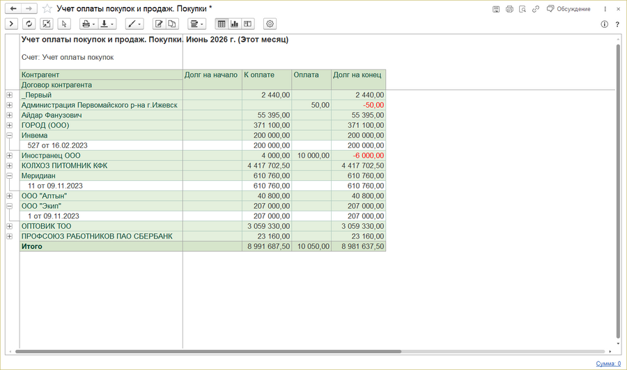
Task: Show the settings panel using the chevron button
Action: 11,24
